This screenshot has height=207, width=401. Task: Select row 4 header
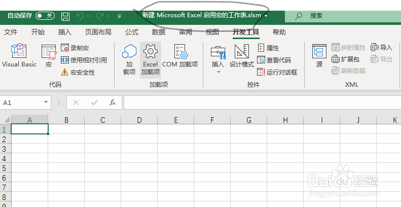(x=6, y=158)
